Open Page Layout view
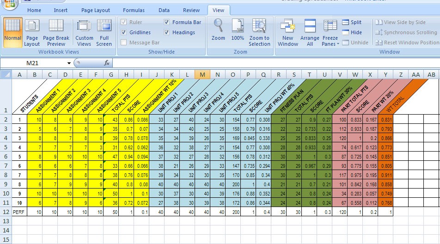Image resolution: width=440 pixels, height=244 pixels. click(x=32, y=32)
